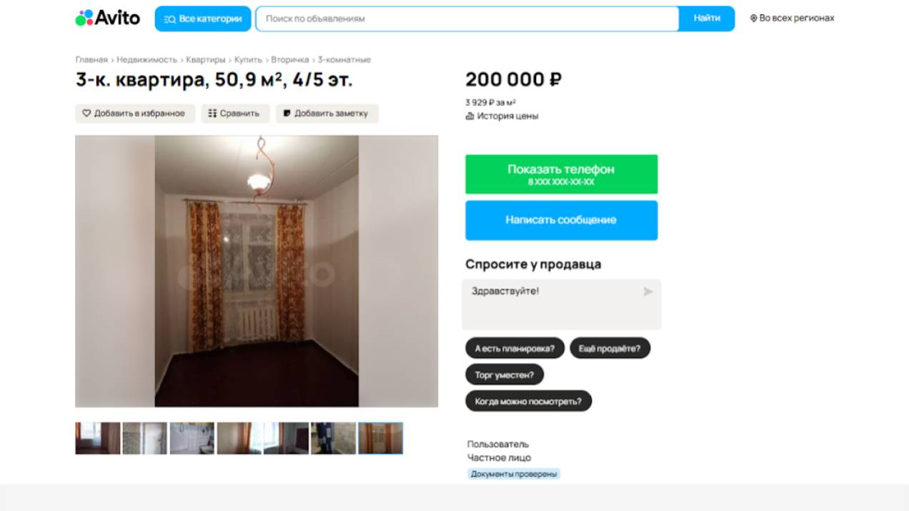909x511 pixels.
Task: Click the send arrow in message box
Action: [648, 292]
